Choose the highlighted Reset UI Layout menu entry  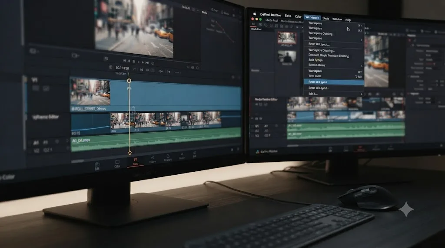[x=334, y=82]
